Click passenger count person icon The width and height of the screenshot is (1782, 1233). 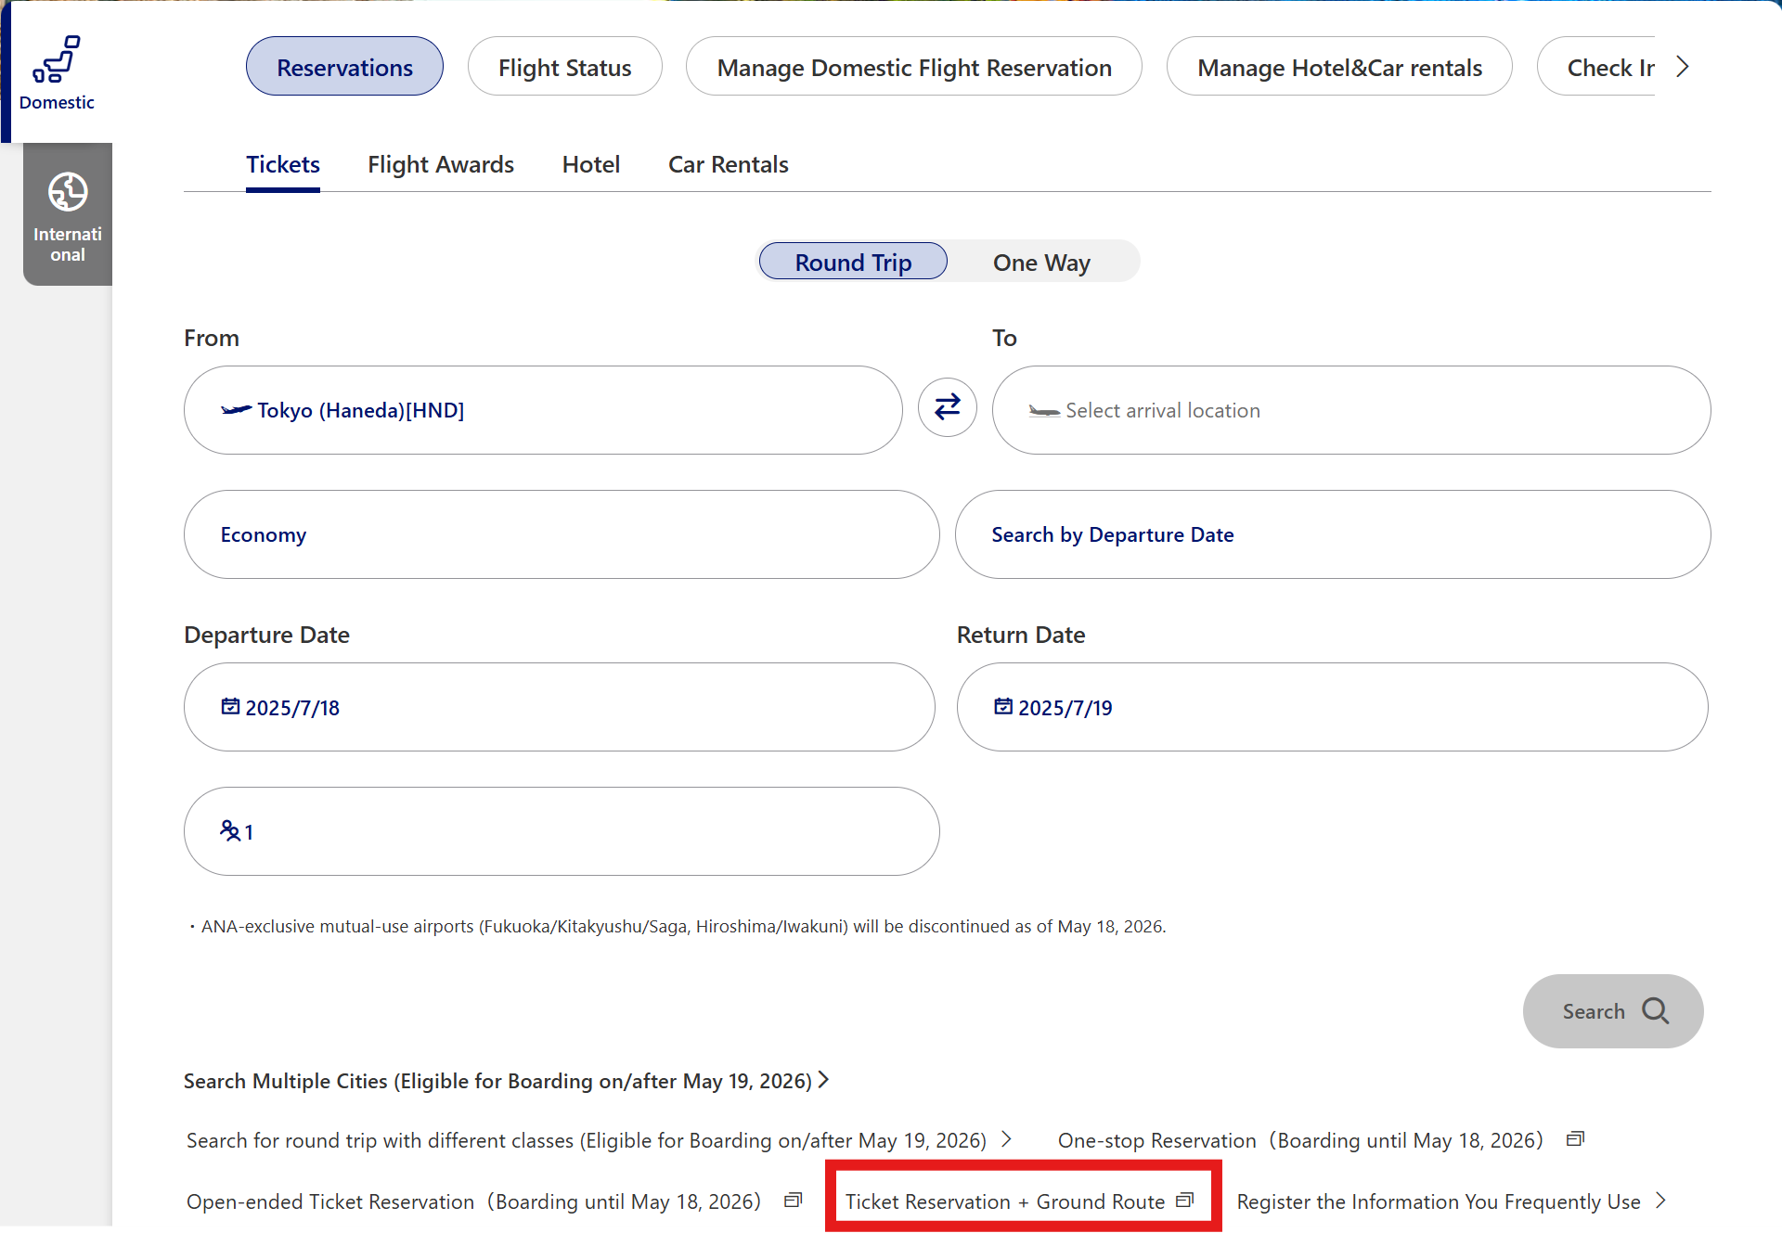pyautogui.click(x=230, y=830)
